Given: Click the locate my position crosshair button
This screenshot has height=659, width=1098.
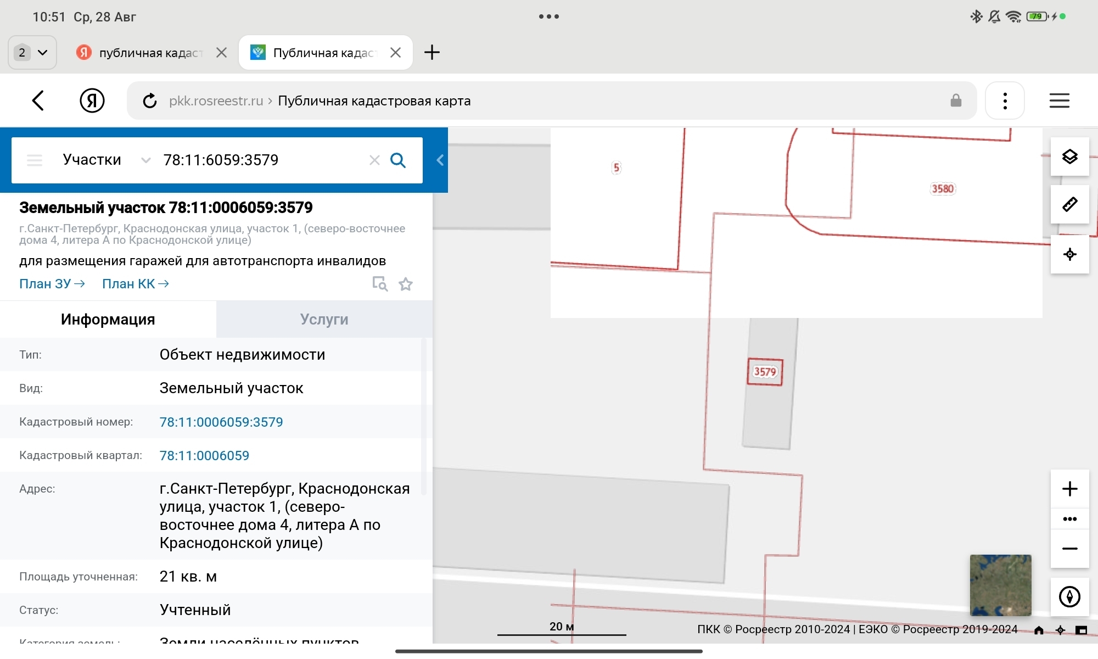Looking at the screenshot, I should click(x=1069, y=254).
